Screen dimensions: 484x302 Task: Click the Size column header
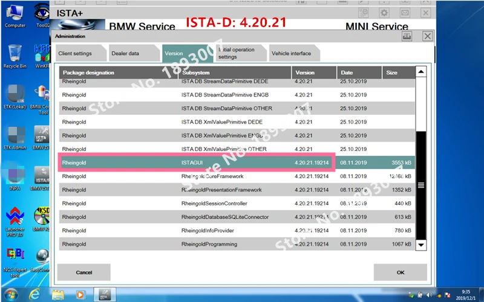click(x=399, y=72)
